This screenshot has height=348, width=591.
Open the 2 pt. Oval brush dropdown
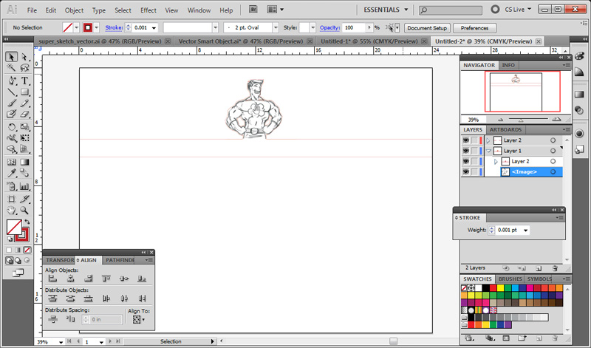276,28
